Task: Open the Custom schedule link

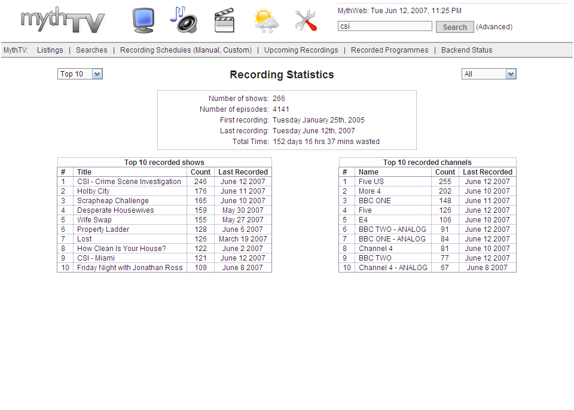Action: tap(236, 50)
